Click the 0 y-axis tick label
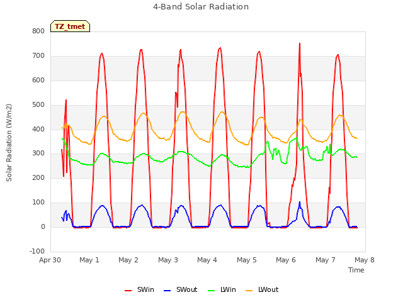The image size is (403, 302). point(43,226)
